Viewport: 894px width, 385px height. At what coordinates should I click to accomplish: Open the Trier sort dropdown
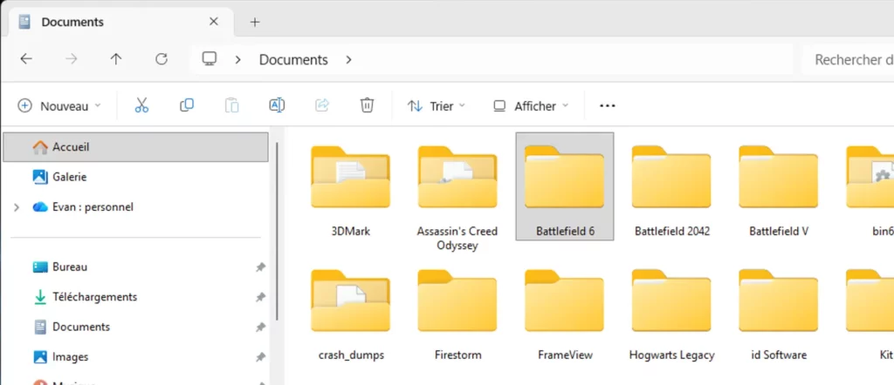coord(437,105)
